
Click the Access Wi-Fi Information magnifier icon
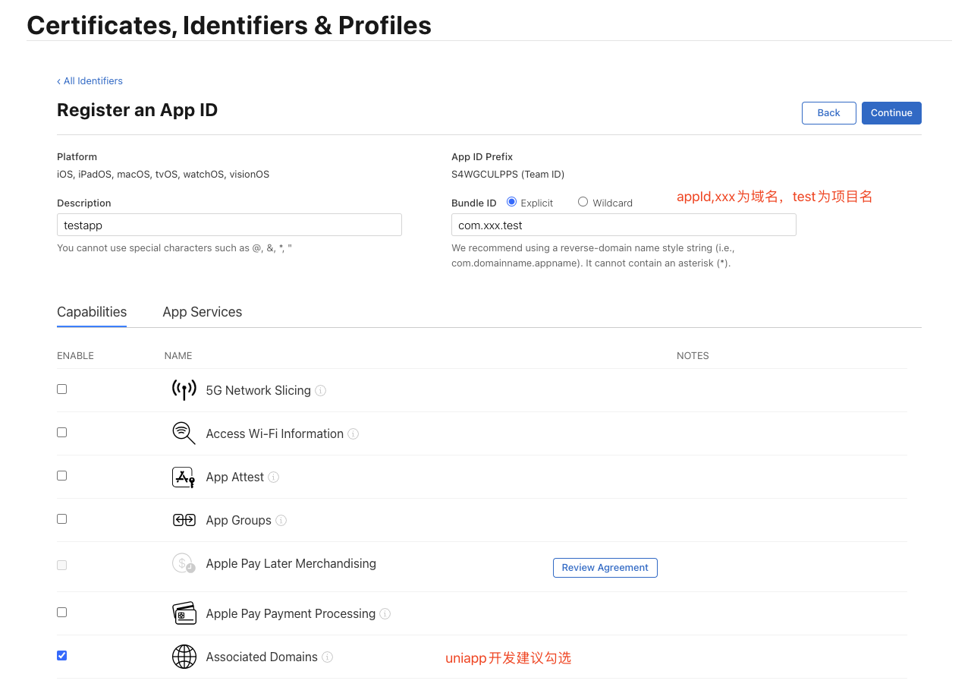pyautogui.click(x=184, y=433)
